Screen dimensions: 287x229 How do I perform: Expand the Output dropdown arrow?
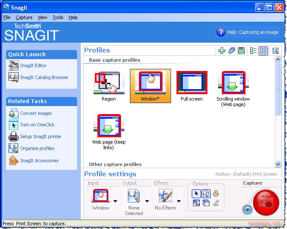(147, 201)
